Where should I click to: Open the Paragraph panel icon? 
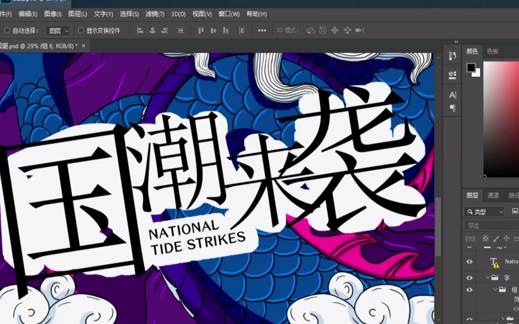[x=452, y=108]
